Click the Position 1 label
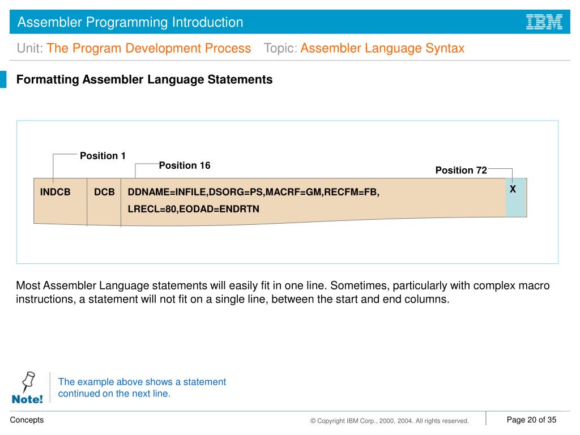 pos(103,156)
